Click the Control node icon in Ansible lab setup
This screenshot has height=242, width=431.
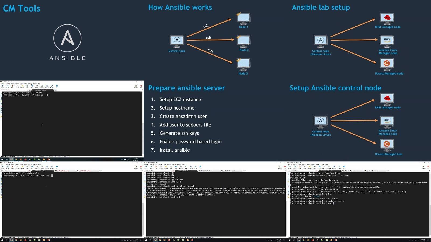click(x=321, y=41)
